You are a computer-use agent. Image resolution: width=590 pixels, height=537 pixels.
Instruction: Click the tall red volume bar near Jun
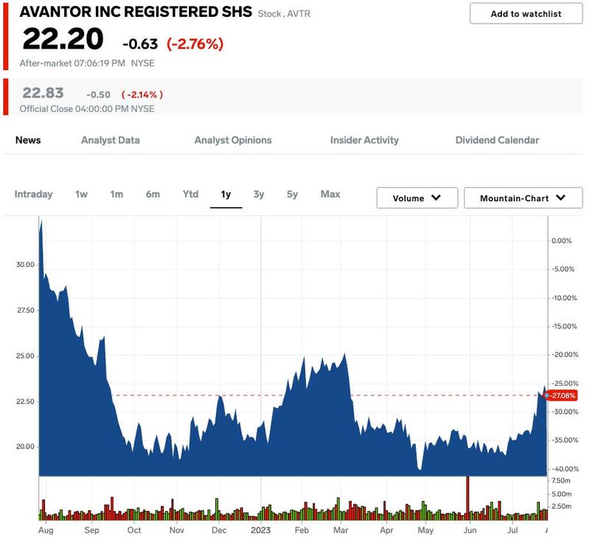[468, 498]
